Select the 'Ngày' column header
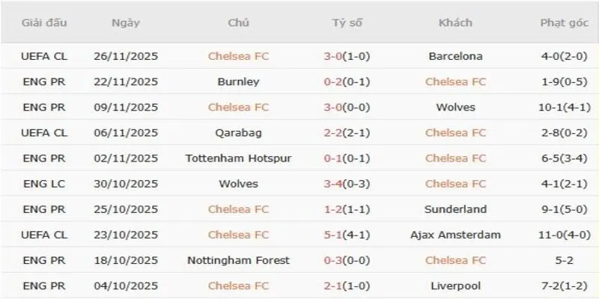This screenshot has height=299, width=599. tap(125, 23)
